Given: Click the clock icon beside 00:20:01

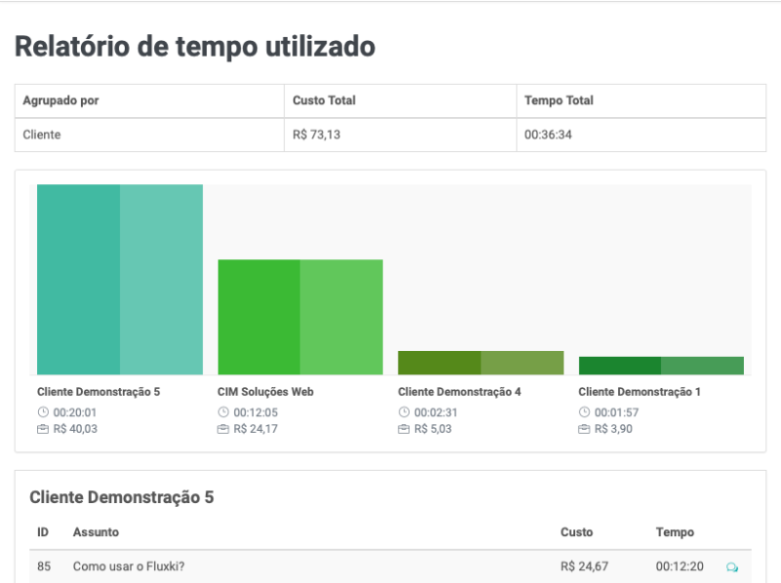Looking at the screenshot, I should [43, 411].
